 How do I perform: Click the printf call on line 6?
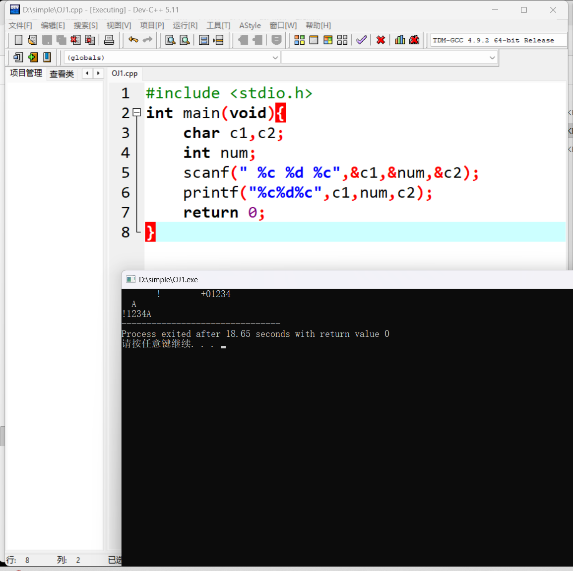pos(308,192)
